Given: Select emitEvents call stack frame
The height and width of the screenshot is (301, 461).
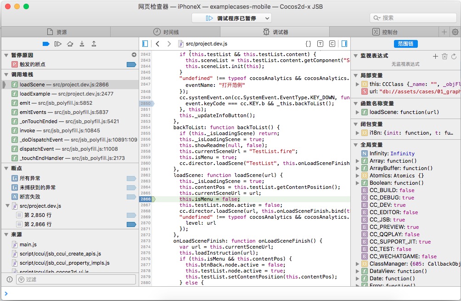Looking at the screenshot, I should (x=70, y=112).
